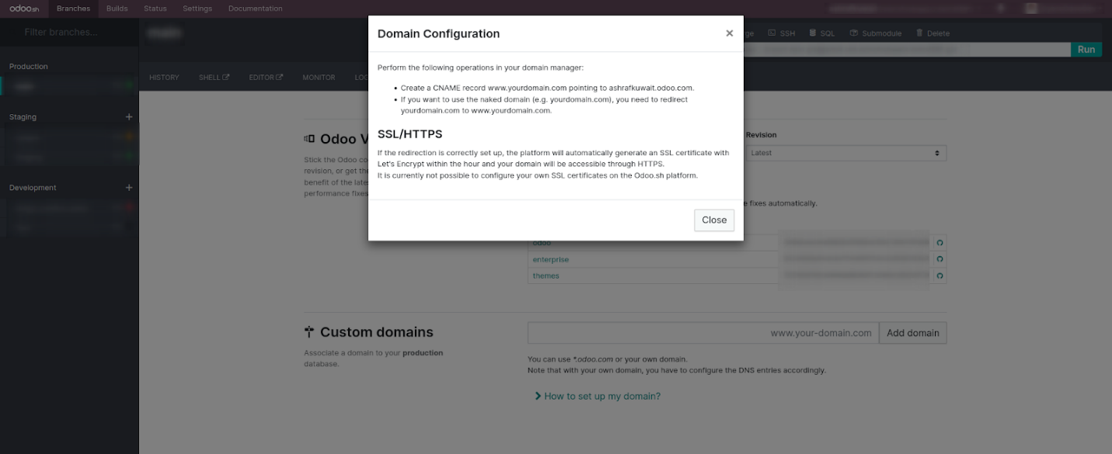The width and height of the screenshot is (1112, 454).
Task: Open the Status top menu item
Action: [155, 9]
